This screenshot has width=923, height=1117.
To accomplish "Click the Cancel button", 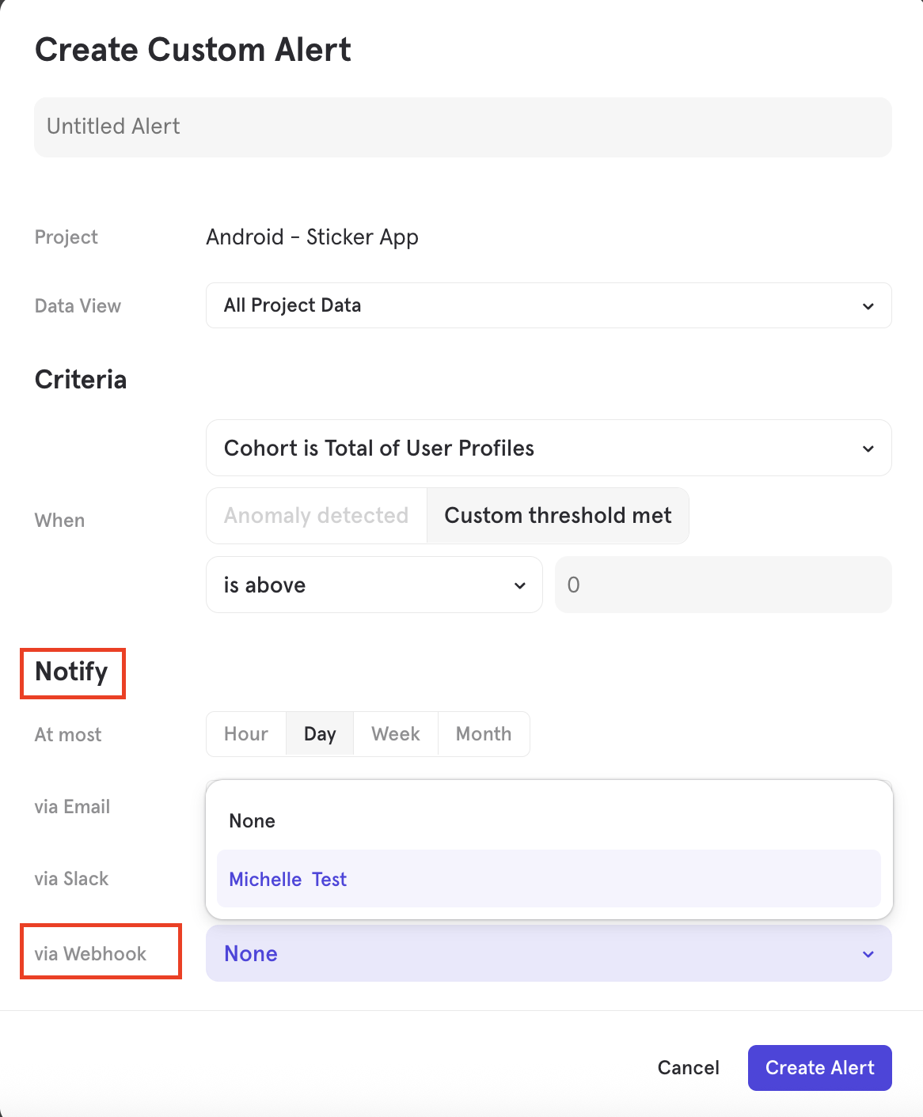I will coord(688,1067).
